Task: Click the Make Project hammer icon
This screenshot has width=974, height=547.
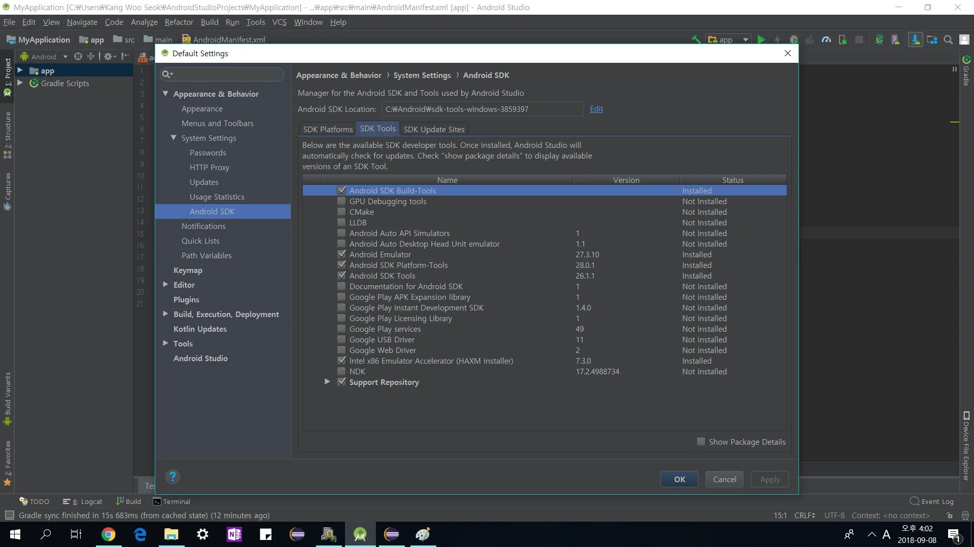Action: (696, 40)
